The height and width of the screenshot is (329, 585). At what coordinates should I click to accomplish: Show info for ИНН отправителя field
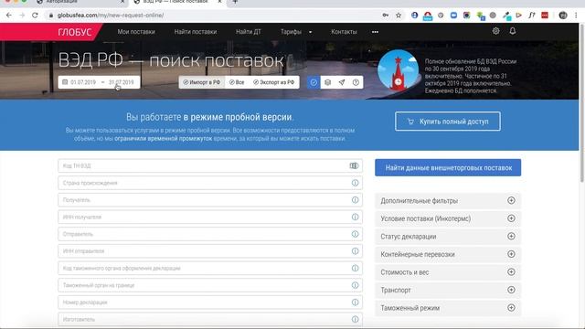(x=355, y=251)
